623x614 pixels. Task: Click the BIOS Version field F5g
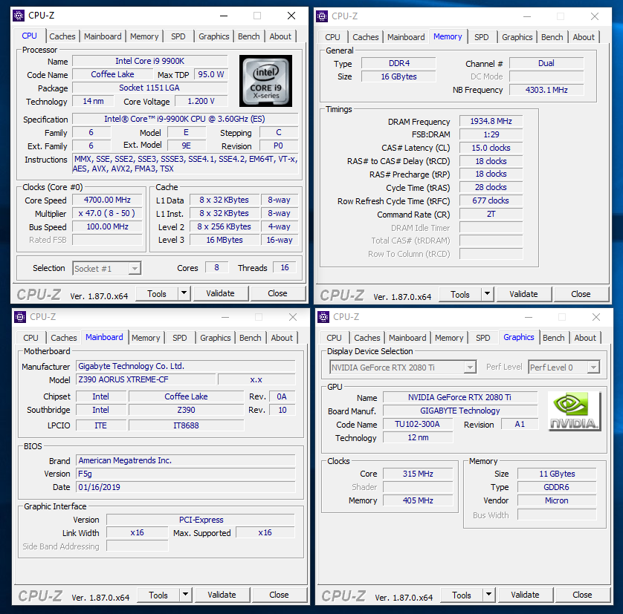[x=186, y=474]
